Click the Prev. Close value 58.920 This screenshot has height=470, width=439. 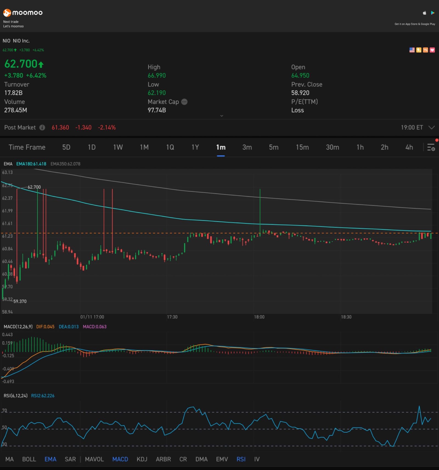pos(300,93)
